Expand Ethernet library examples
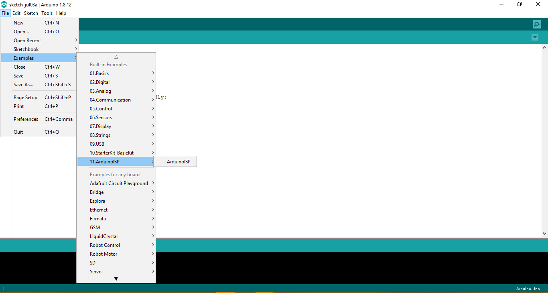Viewport: 548px width, 293px height. [116, 210]
